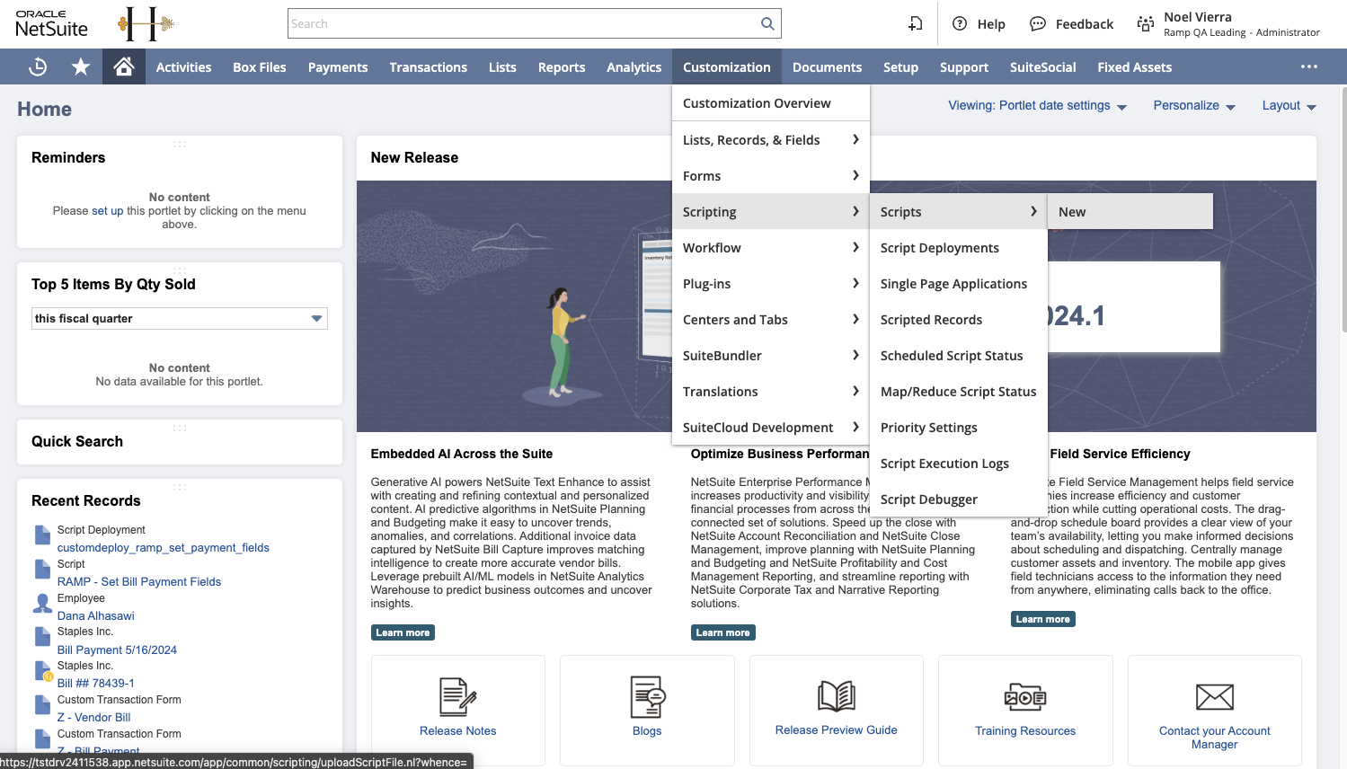
Task: Open the Fixed Assets navbar menu
Action: [1134, 66]
